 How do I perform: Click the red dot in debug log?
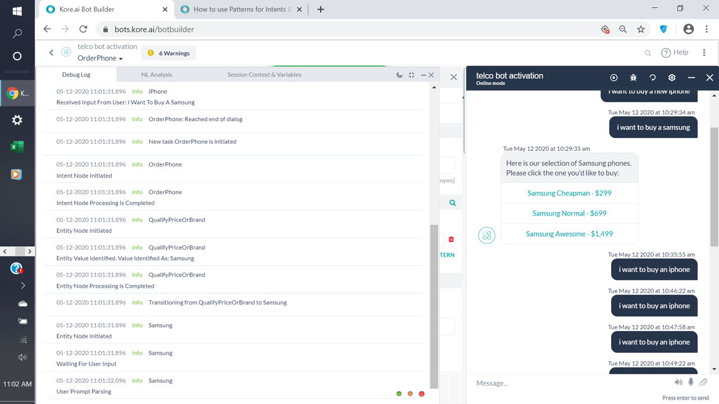click(421, 394)
